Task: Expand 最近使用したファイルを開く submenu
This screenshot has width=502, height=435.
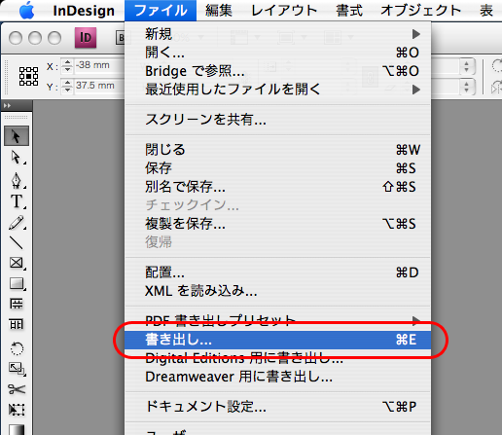Action: pyautogui.click(x=278, y=90)
